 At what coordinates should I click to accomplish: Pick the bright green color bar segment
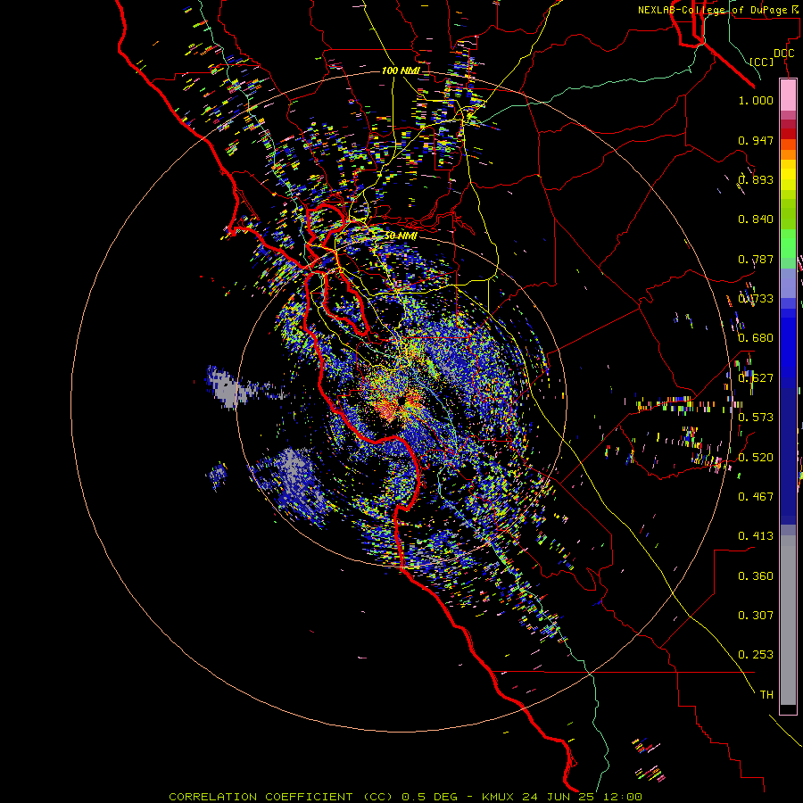(x=788, y=244)
